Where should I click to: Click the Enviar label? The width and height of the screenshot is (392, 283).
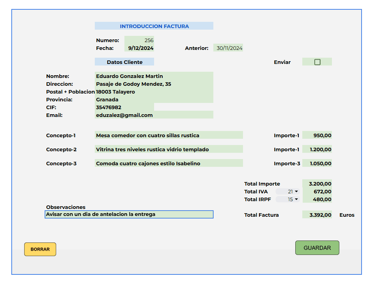(x=282, y=62)
